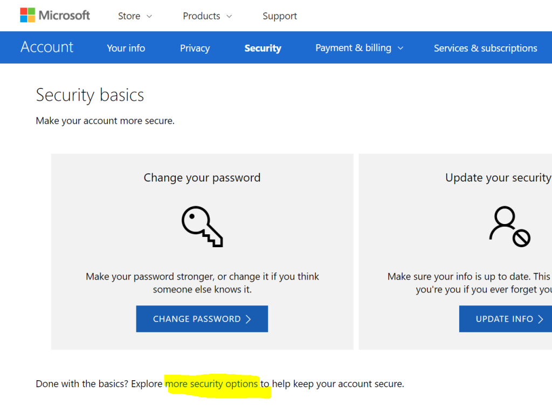Click the person-blocked icon under Update your security
This screenshot has height=412, width=552.
[509, 227]
